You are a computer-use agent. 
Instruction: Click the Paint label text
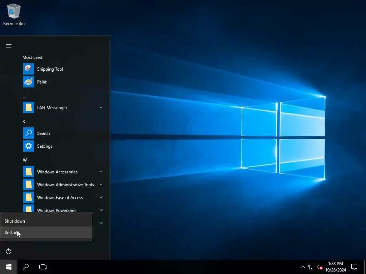pos(42,82)
